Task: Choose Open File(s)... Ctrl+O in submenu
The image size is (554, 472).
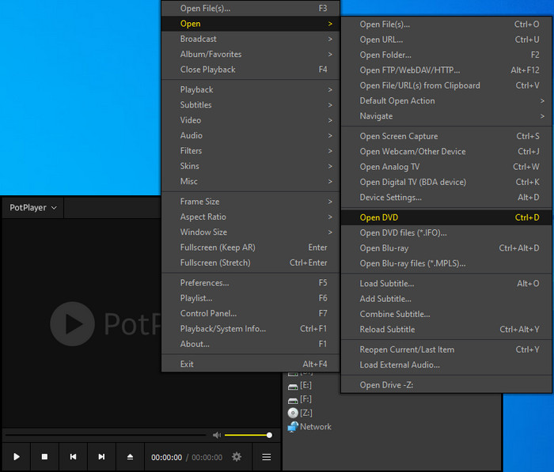Action: (x=446, y=25)
